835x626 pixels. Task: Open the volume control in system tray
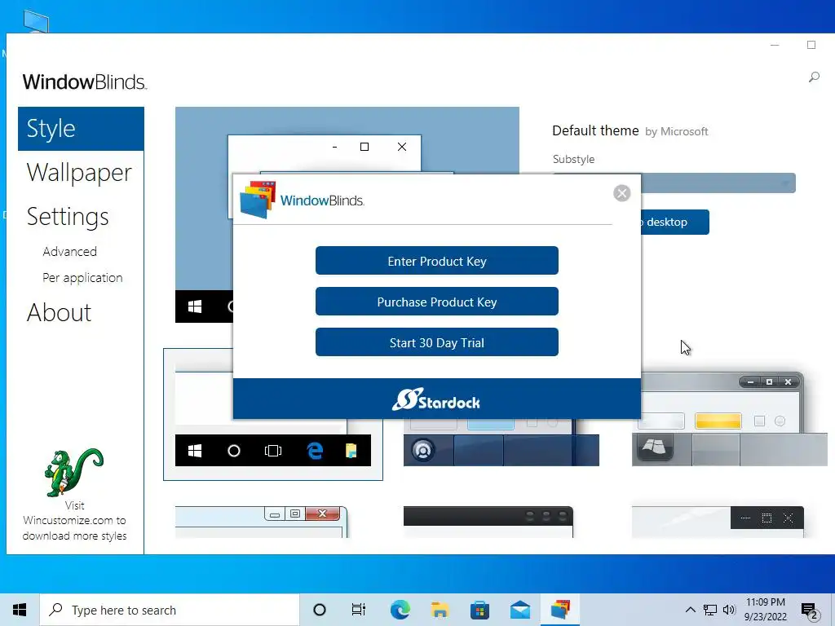tap(729, 610)
